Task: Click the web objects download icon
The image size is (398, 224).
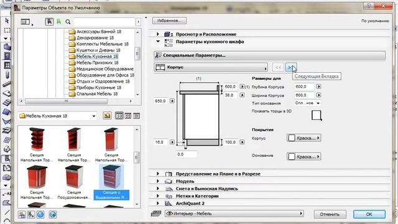Action: pos(53,215)
